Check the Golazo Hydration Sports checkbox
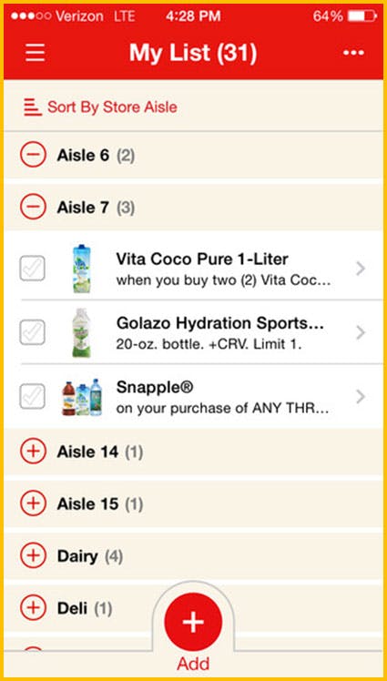This screenshot has width=387, height=681. point(33,332)
